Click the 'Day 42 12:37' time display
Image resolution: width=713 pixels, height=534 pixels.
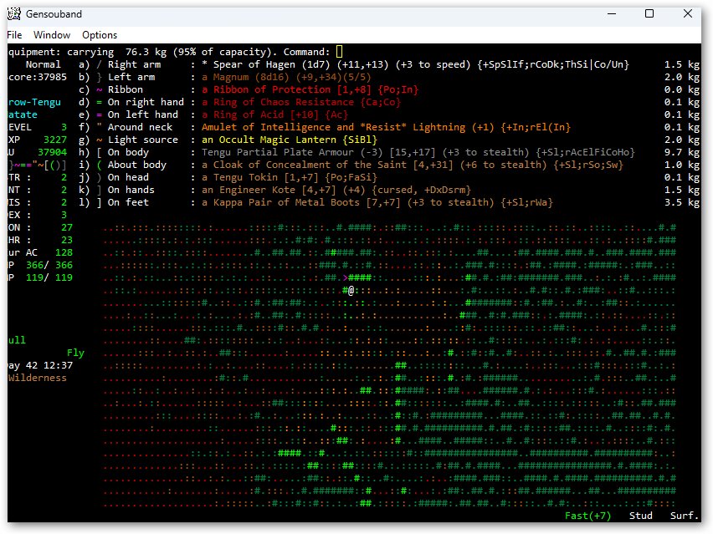[x=40, y=365]
